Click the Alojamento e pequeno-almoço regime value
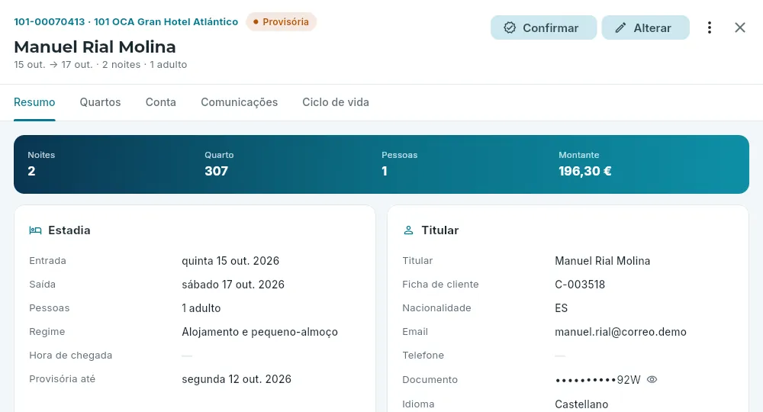 point(260,332)
